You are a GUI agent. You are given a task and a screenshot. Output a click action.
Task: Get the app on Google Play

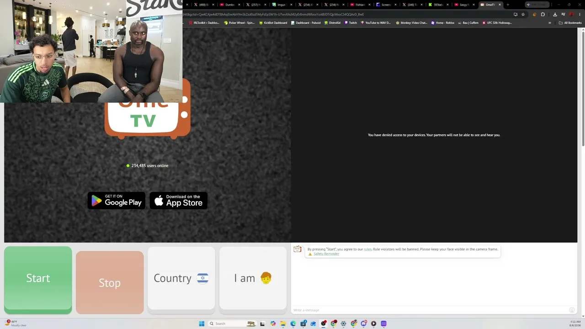[117, 201]
